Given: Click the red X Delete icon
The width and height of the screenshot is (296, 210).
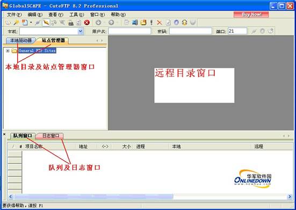Looking at the screenshot, I should pos(160,23).
